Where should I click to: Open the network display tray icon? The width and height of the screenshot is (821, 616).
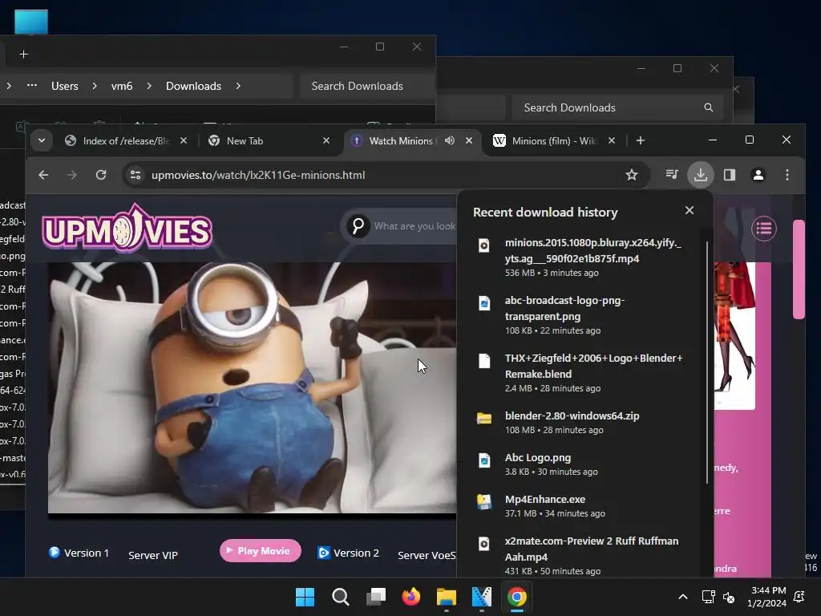(708, 597)
